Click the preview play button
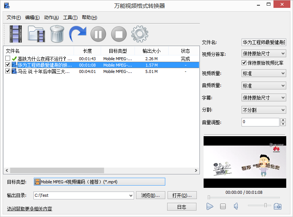 pyautogui.click(x=210, y=206)
